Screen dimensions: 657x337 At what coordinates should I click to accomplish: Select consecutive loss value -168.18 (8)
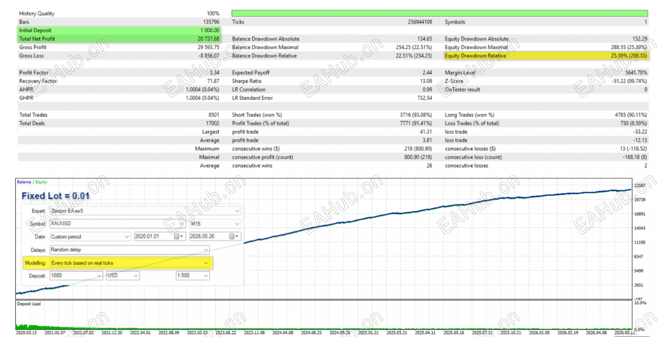[x=635, y=157]
